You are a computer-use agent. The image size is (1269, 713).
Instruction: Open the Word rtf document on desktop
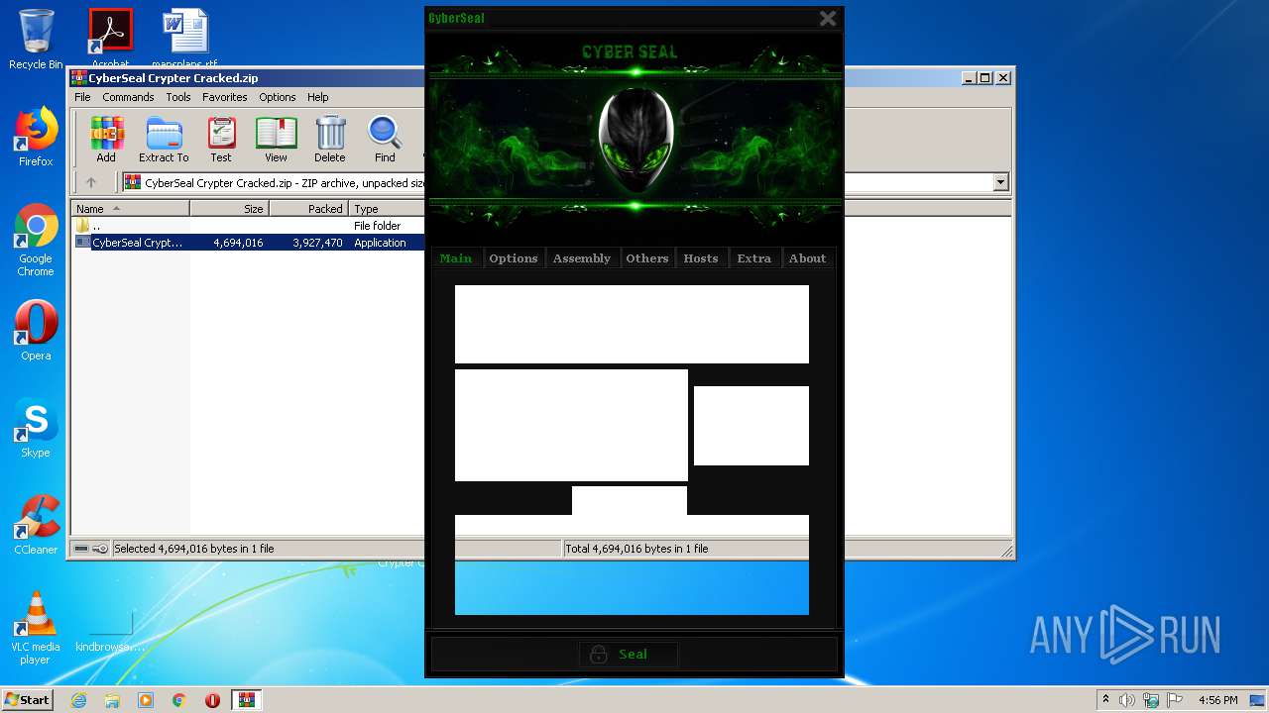[x=184, y=38]
